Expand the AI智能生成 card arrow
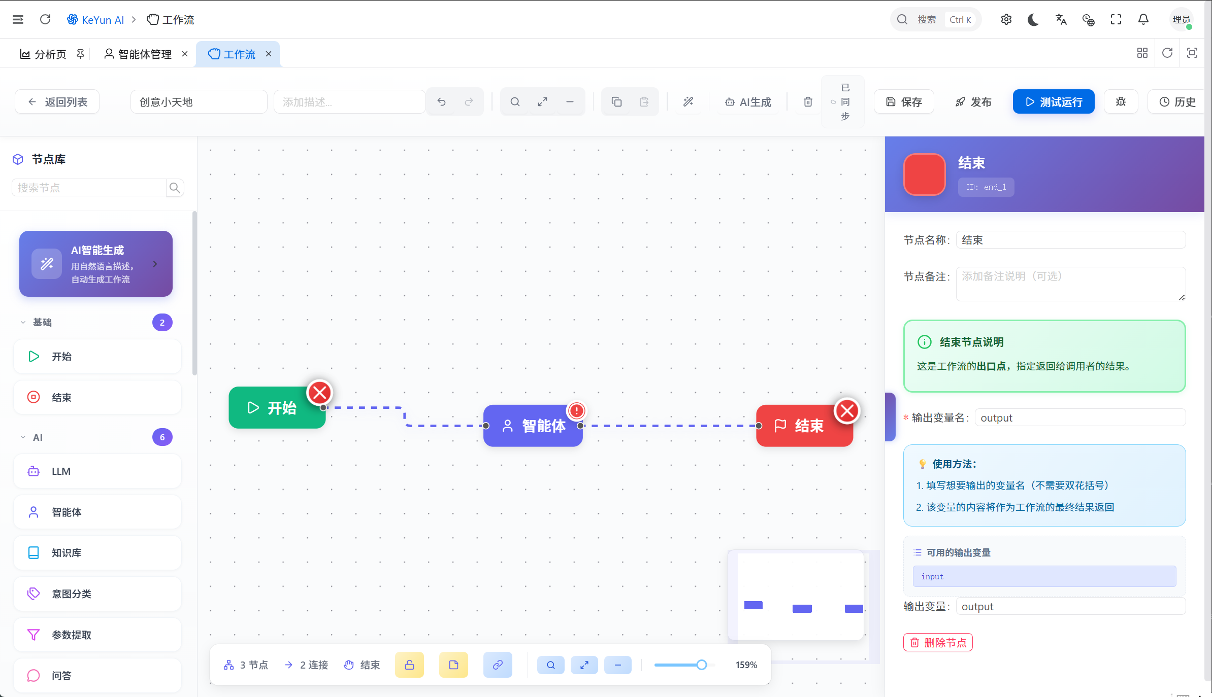 coord(155,264)
